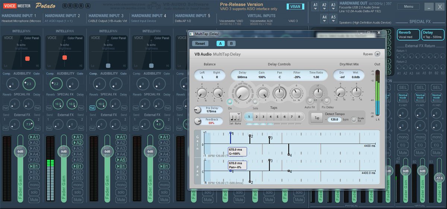Click the -17.5 fader on bus B3
The image size is (447, 209).
point(440,178)
